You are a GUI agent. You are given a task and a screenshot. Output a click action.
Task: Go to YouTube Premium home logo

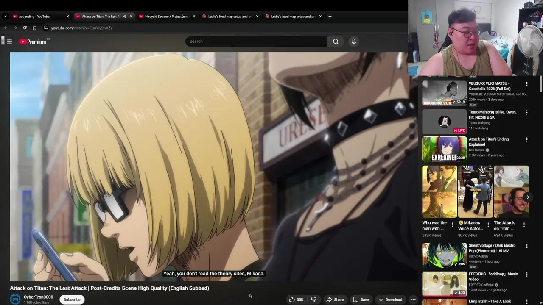coord(33,42)
